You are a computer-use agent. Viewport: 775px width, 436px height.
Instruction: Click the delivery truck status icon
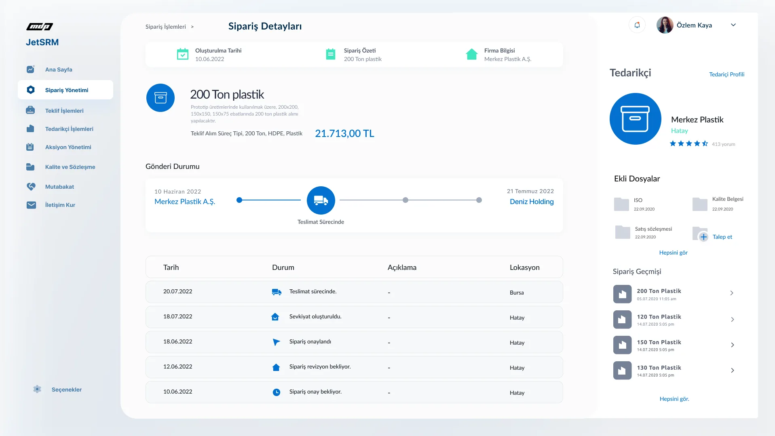coord(321,200)
